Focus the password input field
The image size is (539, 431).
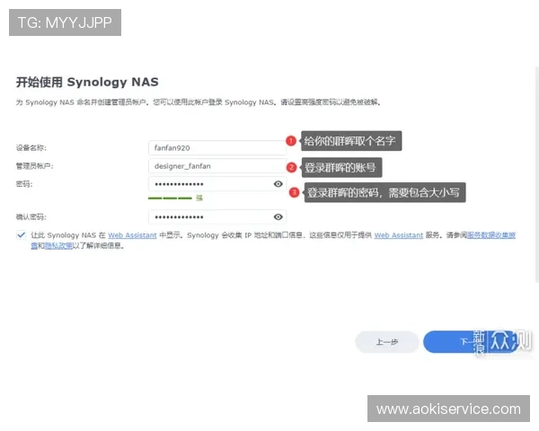pyautogui.click(x=217, y=184)
